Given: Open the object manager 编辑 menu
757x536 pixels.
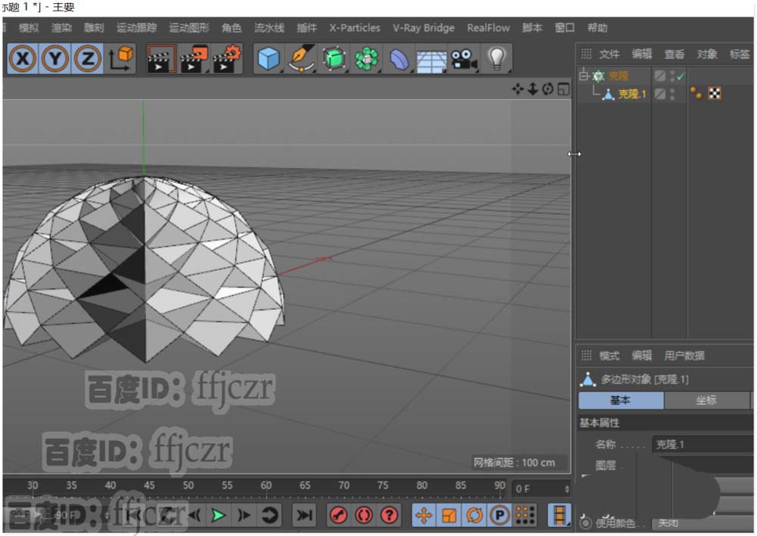Looking at the screenshot, I should coord(642,54).
